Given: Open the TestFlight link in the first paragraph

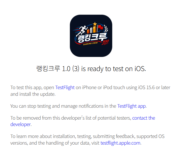Looking at the screenshot, I should [65, 87].
